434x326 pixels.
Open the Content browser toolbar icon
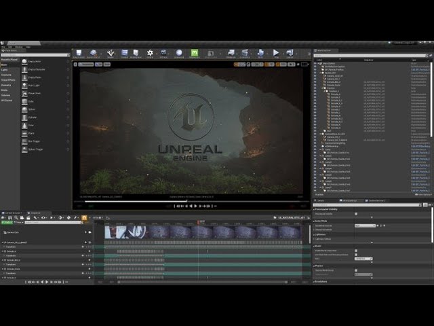click(x=125, y=52)
